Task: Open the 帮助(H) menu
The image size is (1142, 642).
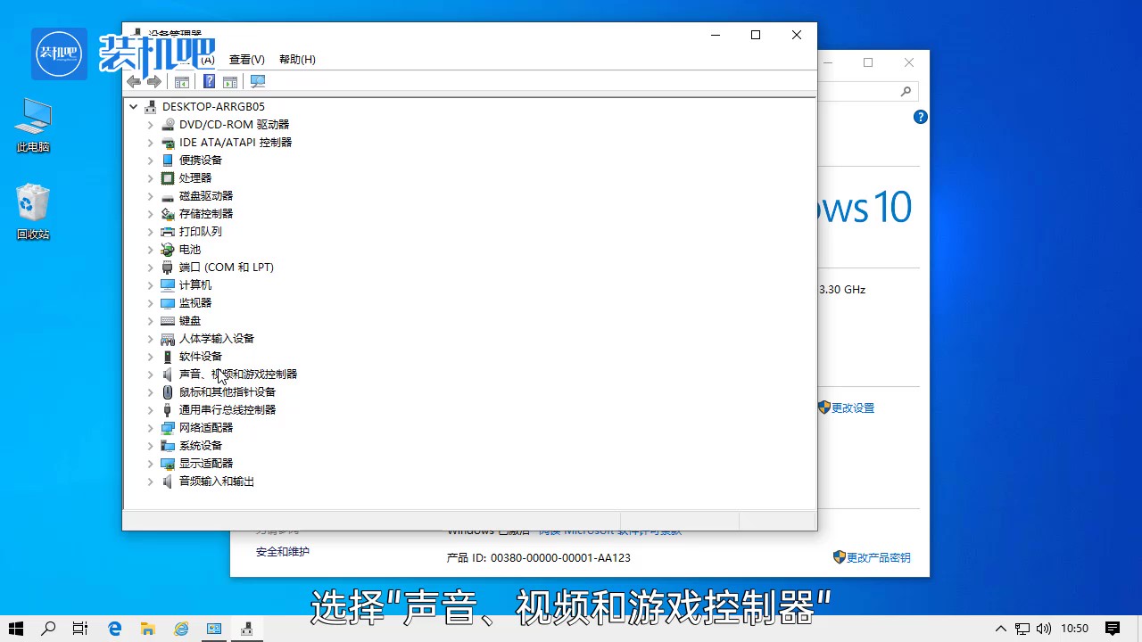Action: tap(297, 60)
